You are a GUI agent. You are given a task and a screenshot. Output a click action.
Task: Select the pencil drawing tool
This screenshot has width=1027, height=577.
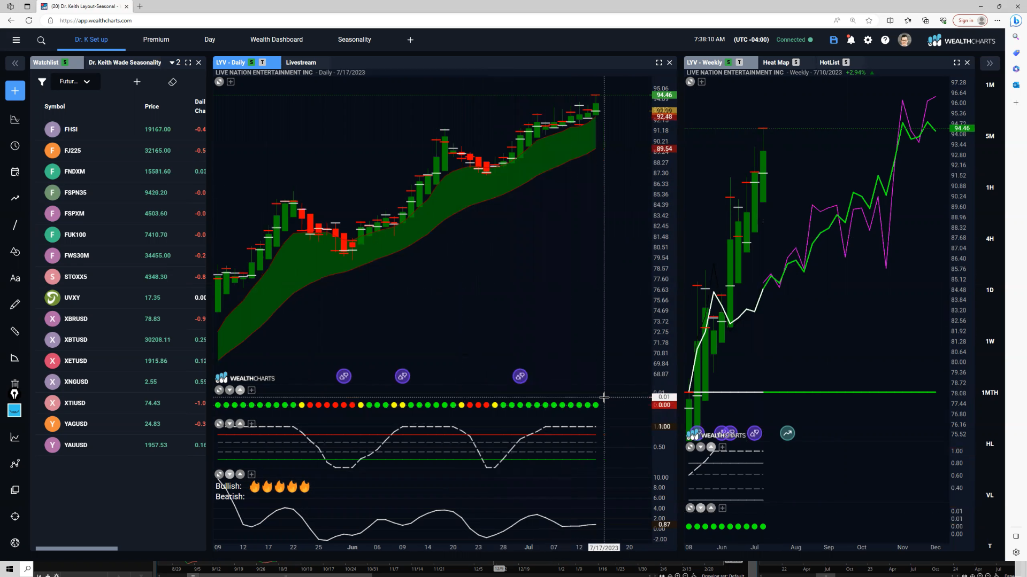click(x=15, y=305)
